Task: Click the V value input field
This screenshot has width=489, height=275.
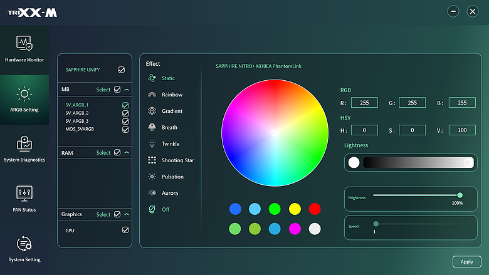Action: point(462,130)
